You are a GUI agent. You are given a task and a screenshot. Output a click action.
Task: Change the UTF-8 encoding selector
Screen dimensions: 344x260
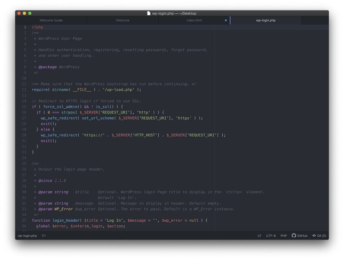(x=271, y=236)
